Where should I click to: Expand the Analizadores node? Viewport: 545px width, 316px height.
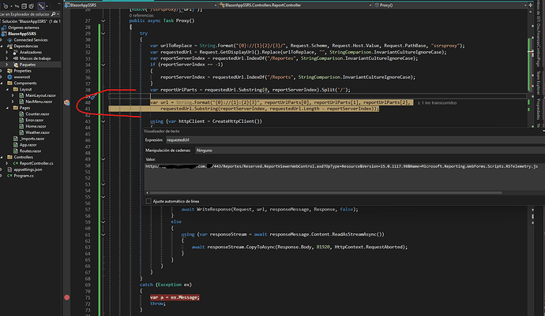(x=7, y=52)
